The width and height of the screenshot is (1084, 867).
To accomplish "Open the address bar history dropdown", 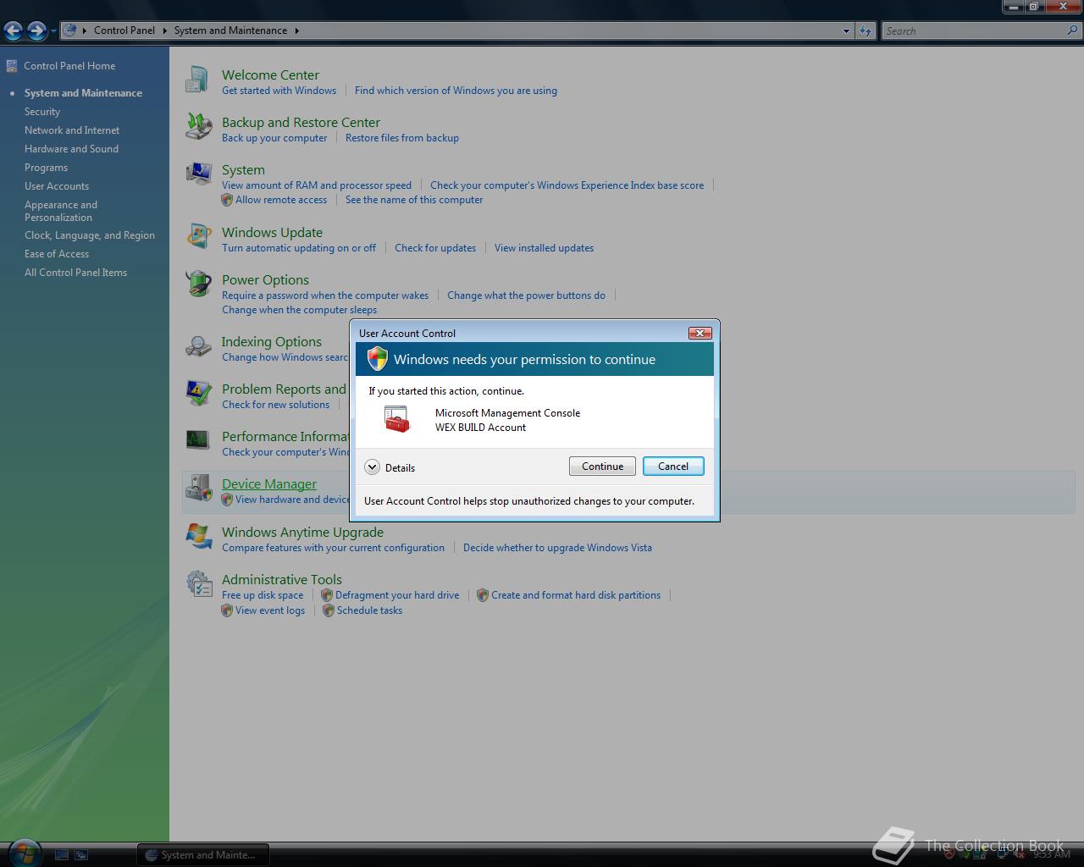I will [x=846, y=31].
